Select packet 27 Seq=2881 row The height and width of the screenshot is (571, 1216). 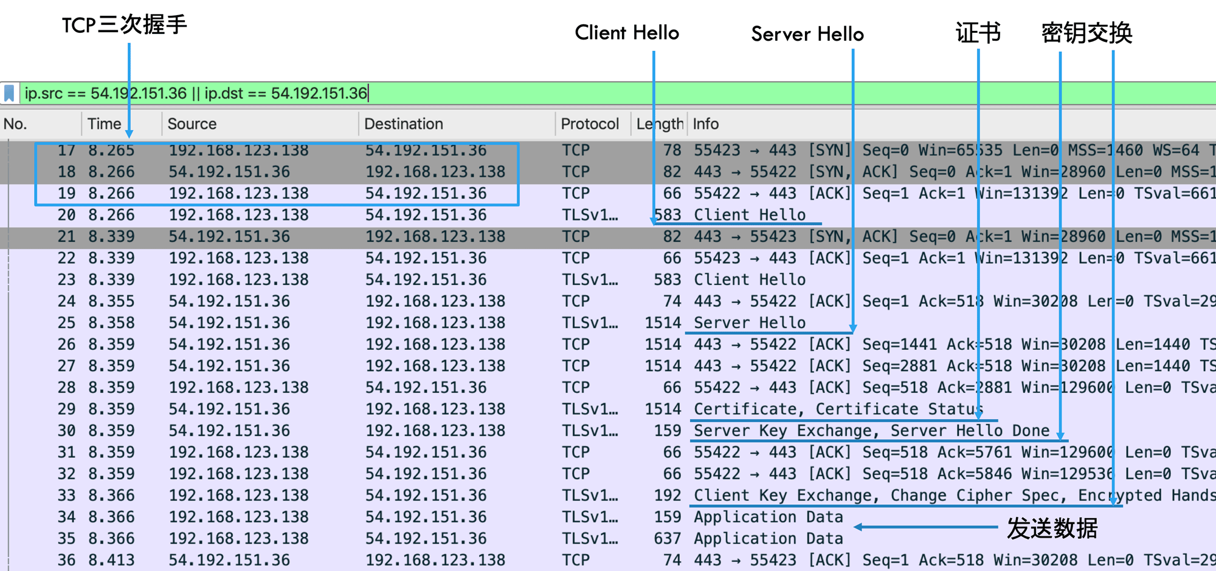(x=608, y=366)
